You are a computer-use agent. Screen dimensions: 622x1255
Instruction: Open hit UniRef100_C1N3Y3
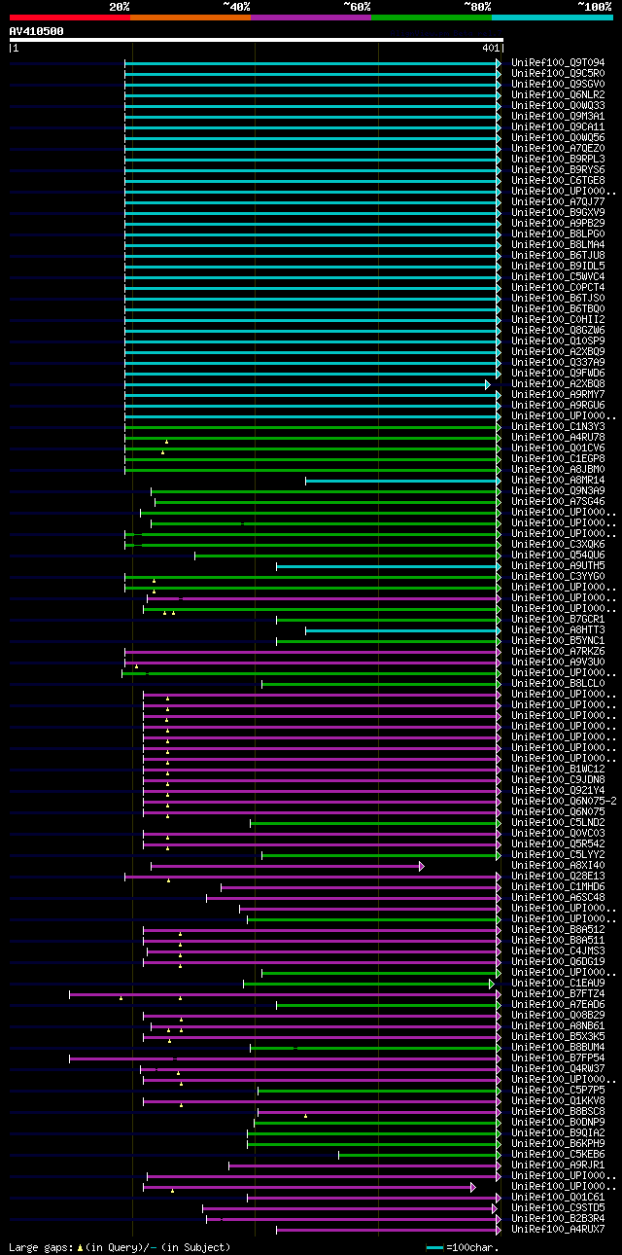click(558, 427)
